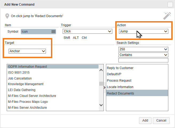Image resolution: width=175 pixels, height=128 pixels.
Task: Select Knowledge Management in the list
Action: [26, 84]
